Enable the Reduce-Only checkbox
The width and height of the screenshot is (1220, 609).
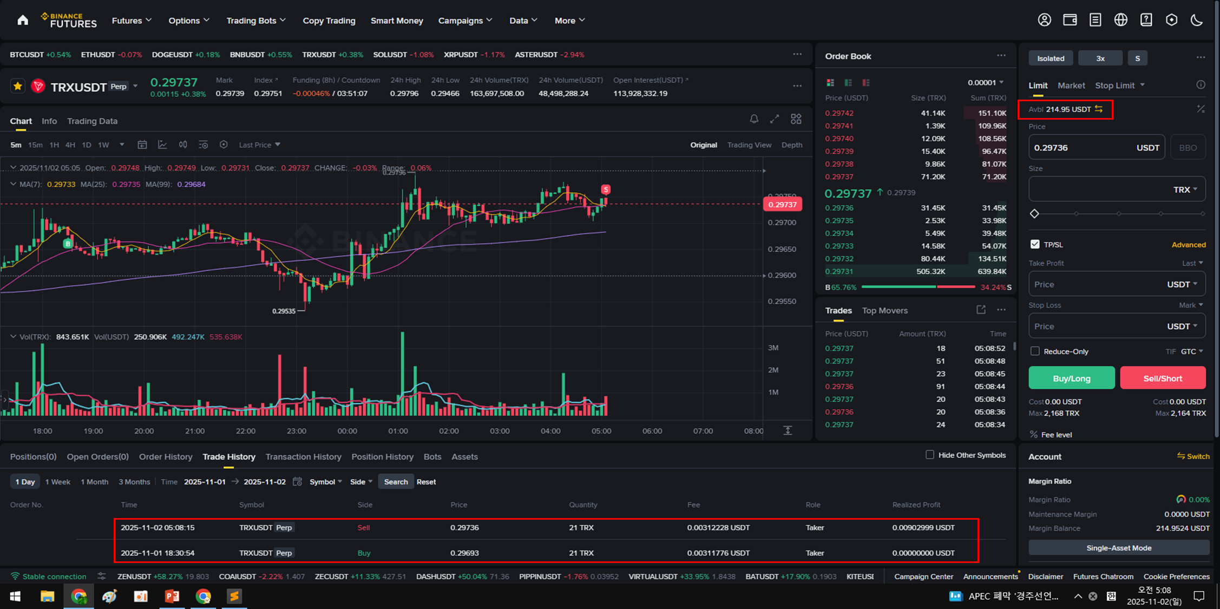1035,351
